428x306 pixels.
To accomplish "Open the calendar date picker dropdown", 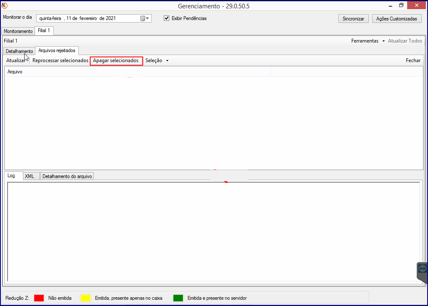I will 145,19.
